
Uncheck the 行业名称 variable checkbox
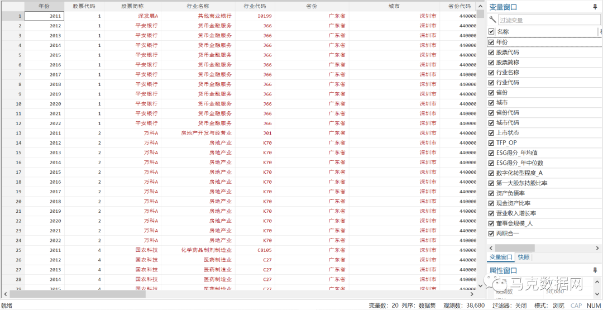click(x=491, y=72)
